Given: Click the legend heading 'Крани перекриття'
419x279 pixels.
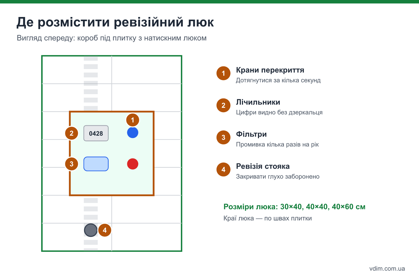Looking at the screenshot, I should point(270,70).
